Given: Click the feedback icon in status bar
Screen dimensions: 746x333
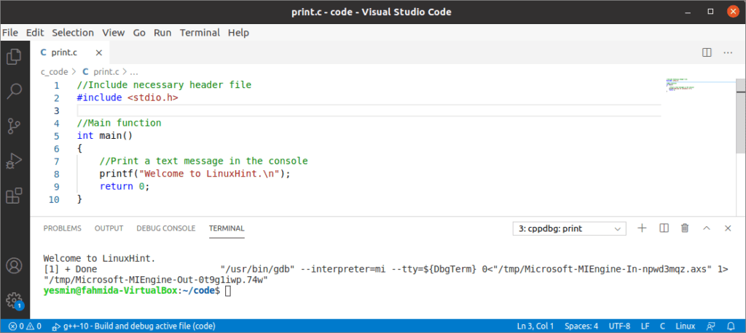Looking at the screenshot, I should (711, 326).
